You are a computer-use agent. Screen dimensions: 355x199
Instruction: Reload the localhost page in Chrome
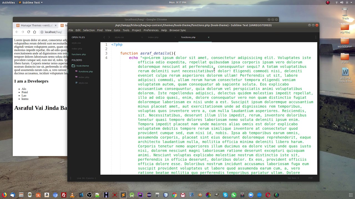point(29,32)
